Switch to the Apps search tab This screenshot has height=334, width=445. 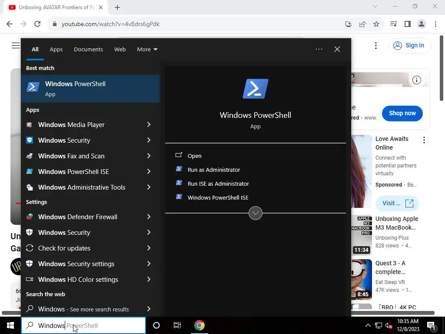[x=56, y=50]
